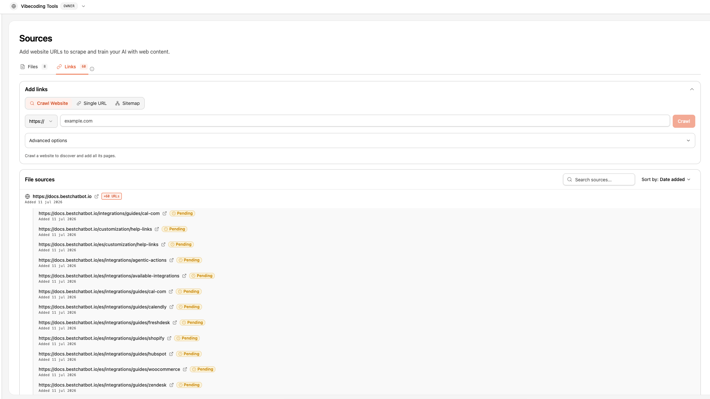This screenshot has height=399, width=710.
Task: Click Pending badge for customization/help-links row
Action: tap(174, 229)
